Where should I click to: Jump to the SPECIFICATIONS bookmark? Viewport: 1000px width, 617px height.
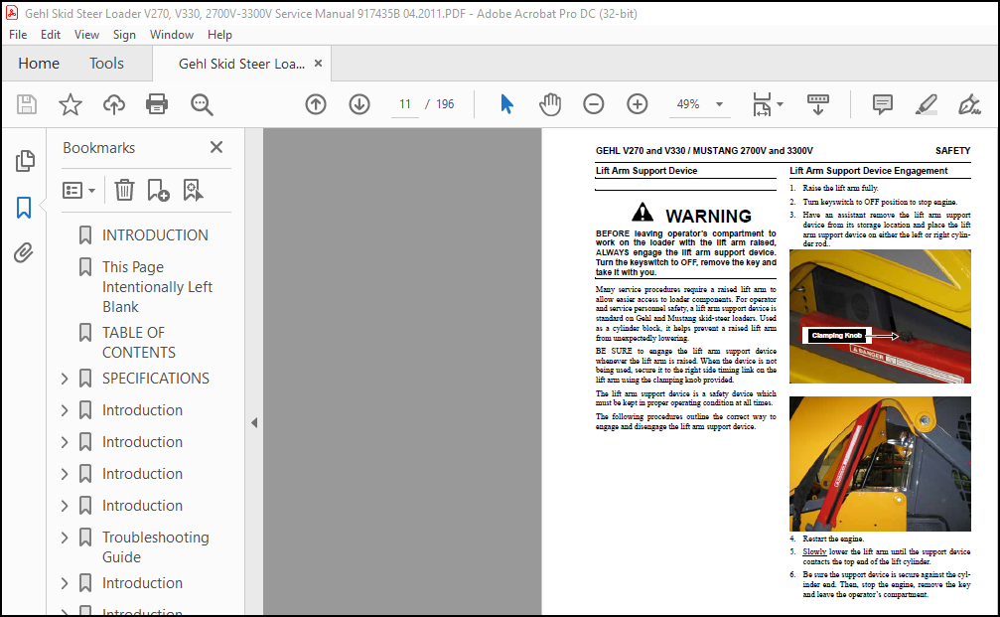click(156, 379)
